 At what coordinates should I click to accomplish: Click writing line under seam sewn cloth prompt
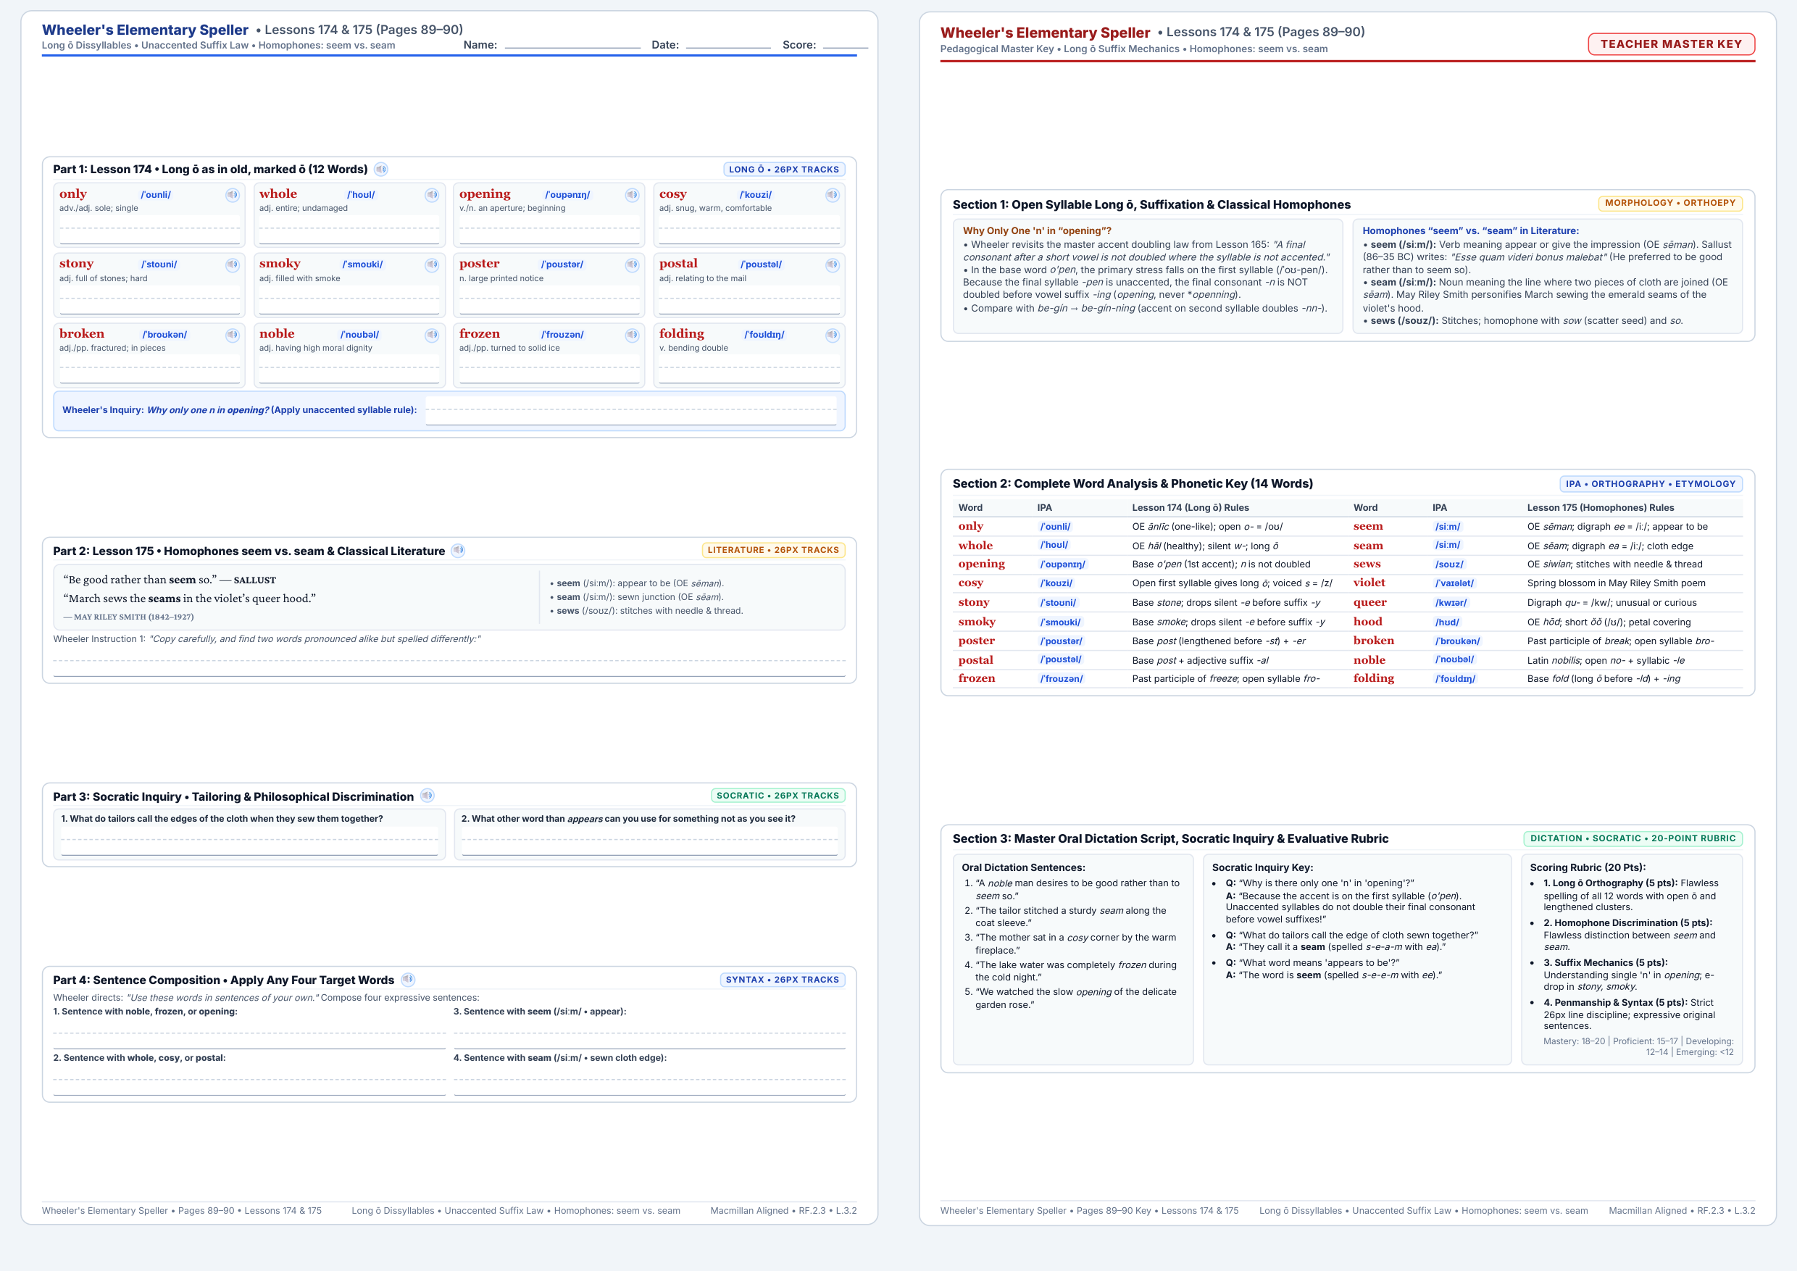(650, 1081)
